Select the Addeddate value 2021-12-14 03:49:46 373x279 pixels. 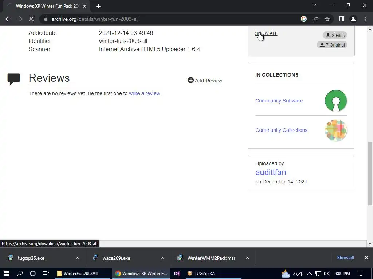(x=126, y=33)
